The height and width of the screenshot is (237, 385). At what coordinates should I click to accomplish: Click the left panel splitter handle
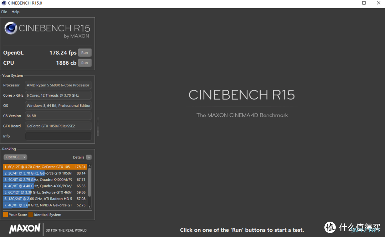[98, 127]
